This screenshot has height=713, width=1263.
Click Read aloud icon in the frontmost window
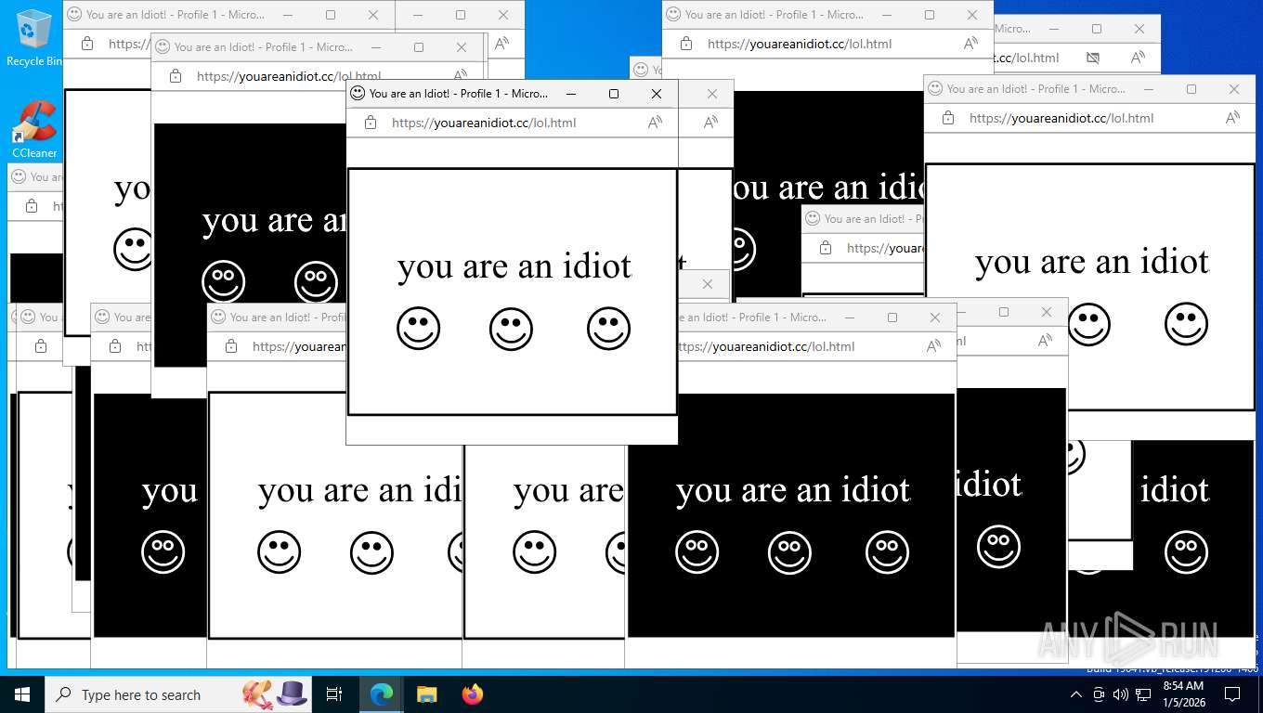coord(655,123)
